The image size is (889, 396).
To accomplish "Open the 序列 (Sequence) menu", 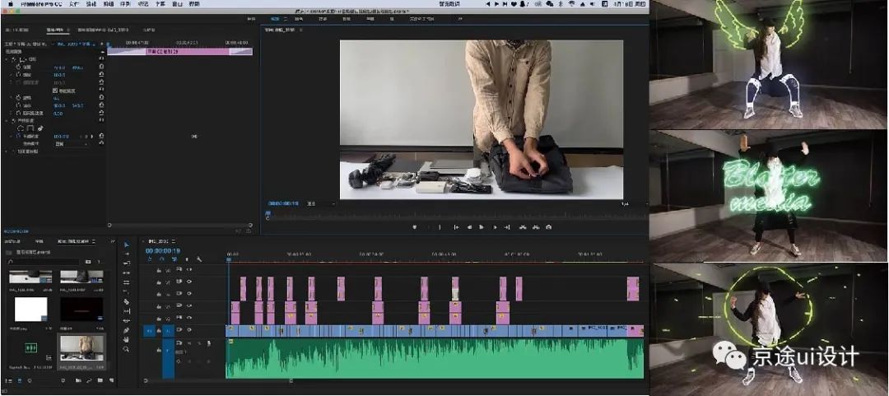I will [125, 3].
